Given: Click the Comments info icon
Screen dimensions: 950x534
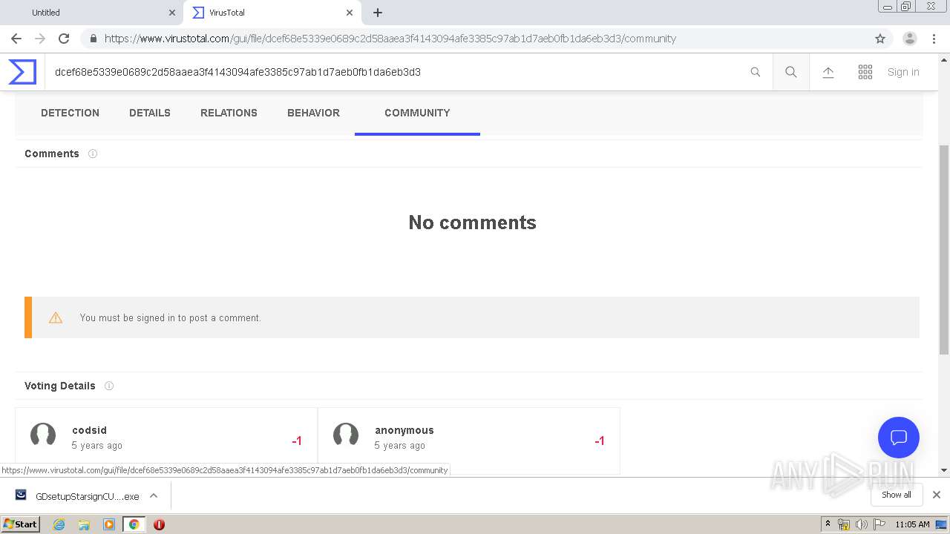Looking at the screenshot, I should point(93,154).
